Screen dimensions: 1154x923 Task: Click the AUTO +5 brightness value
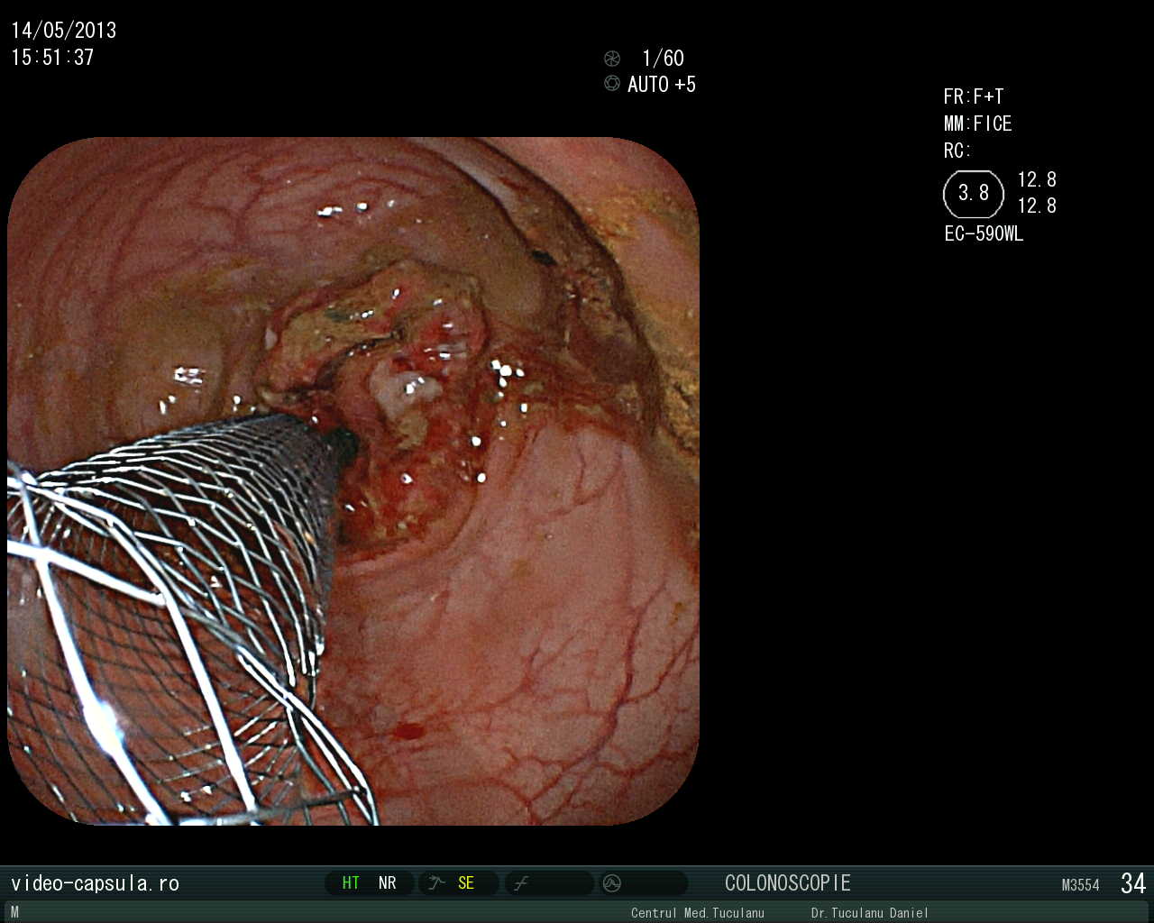tap(662, 85)
